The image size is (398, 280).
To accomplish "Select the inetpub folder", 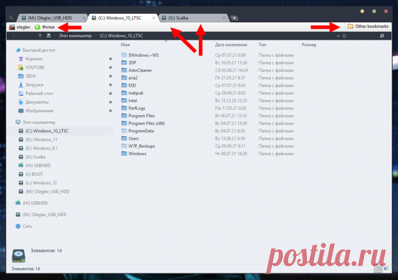I will (x=132, y=93).
